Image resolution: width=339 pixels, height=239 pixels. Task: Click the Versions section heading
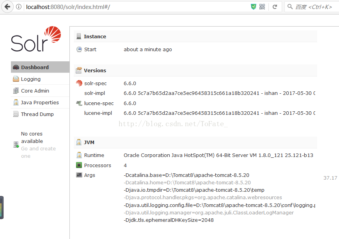coord(95,71)
